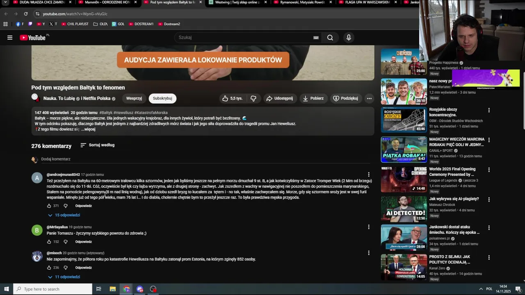Open options for Jankowski dostał ataku śmiechu video
This screenshot has height=295, width=525.
[x=489, y=227]
